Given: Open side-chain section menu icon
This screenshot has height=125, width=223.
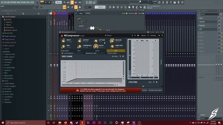Looking at the screenshot, I should point(123,56).
